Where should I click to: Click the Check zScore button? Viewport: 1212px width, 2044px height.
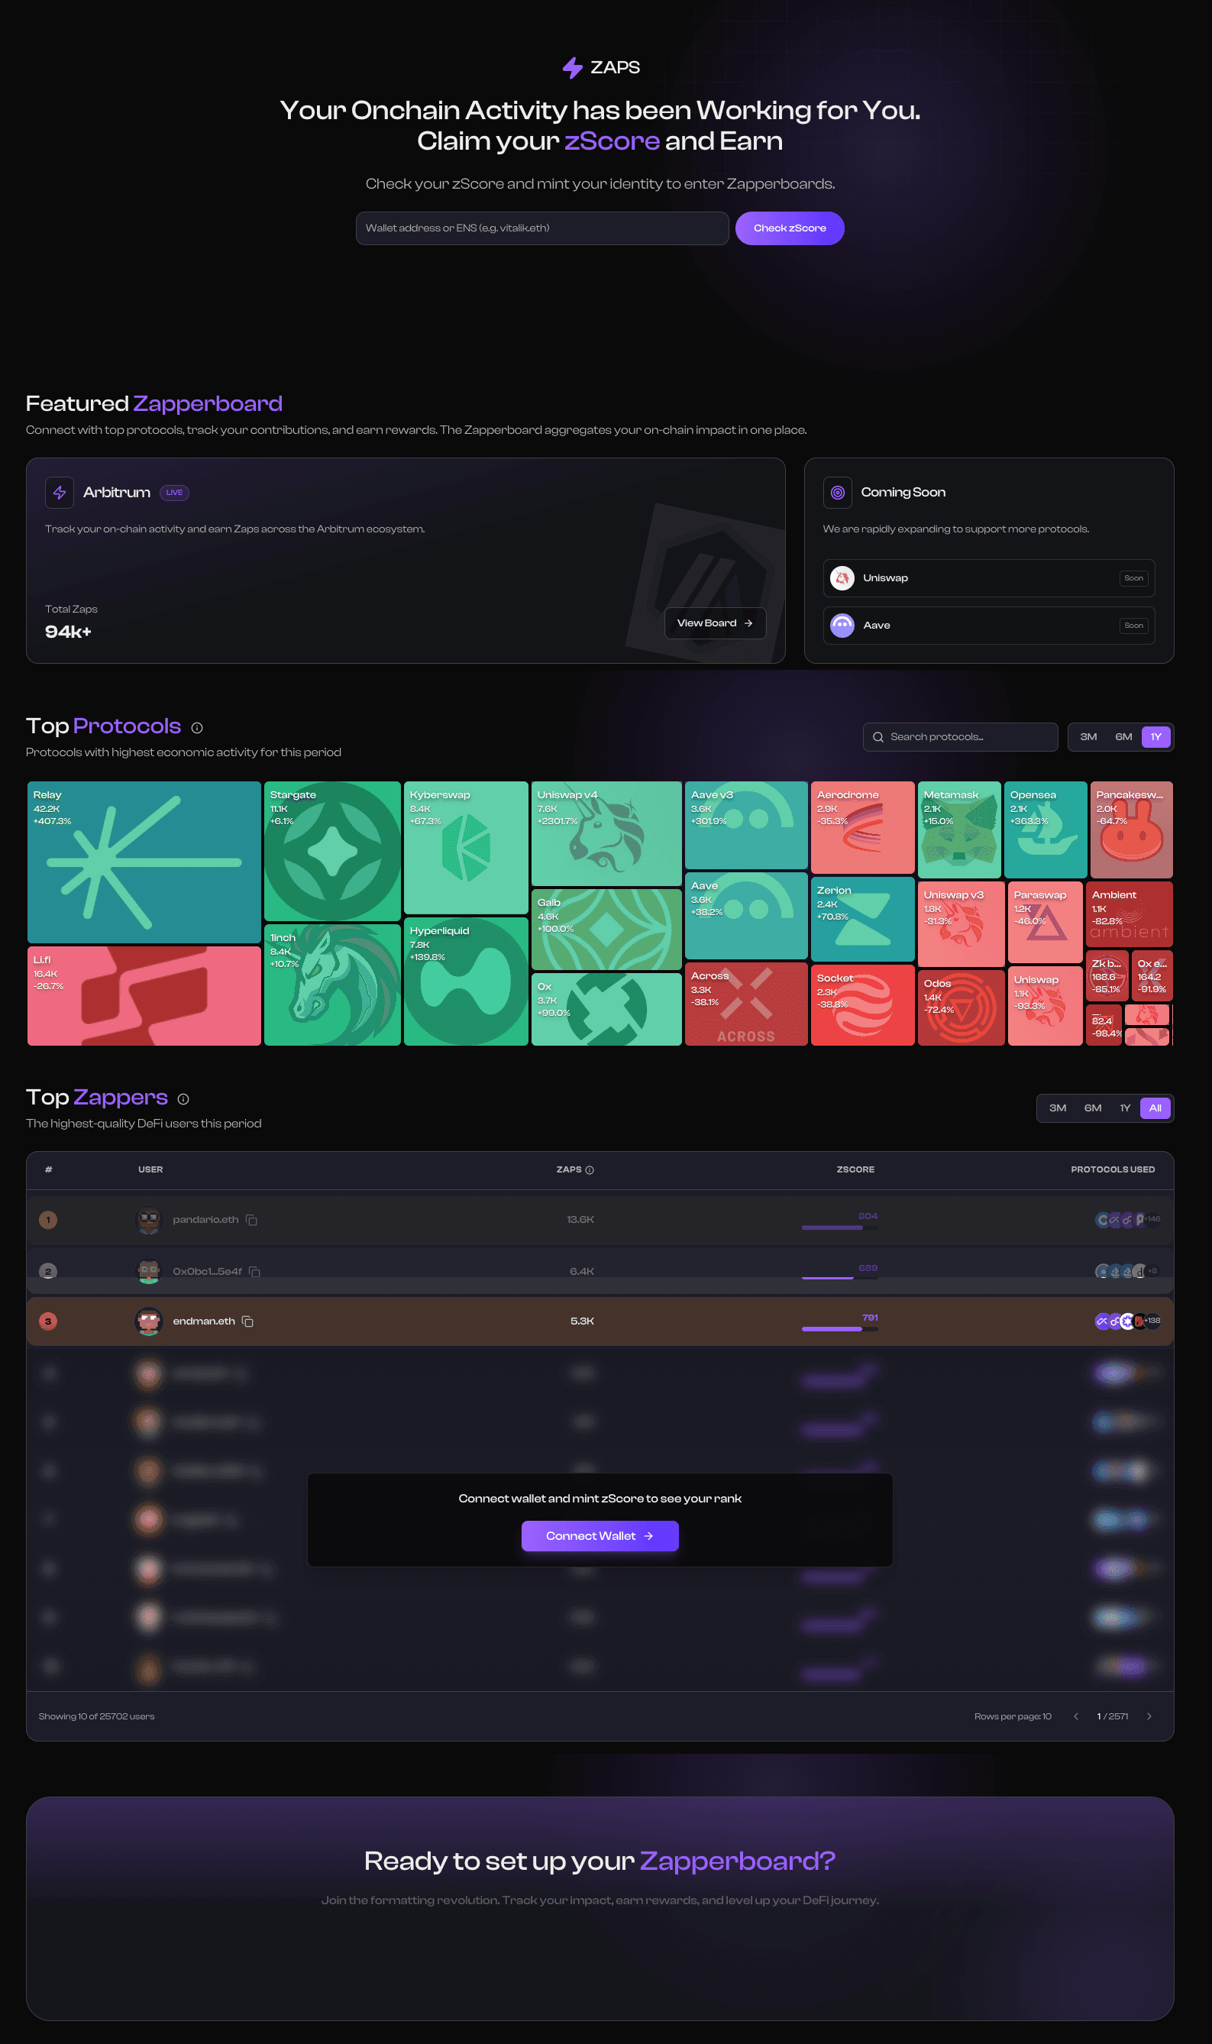(789, 228)
